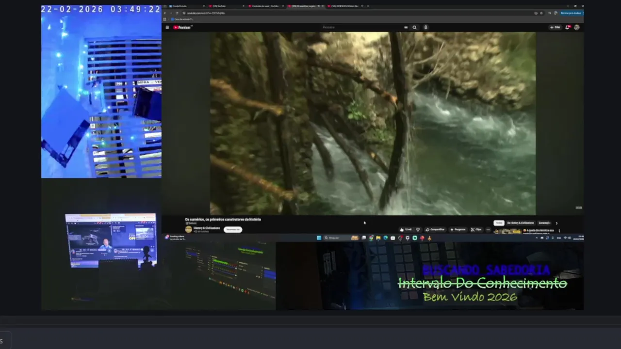Viewport: 621px width, 349px height.
Task: Open more actions ellipsis under the video
Action: pyautogui.click(x=488, y=229)
